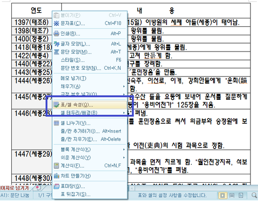This screenshot has height=201, width=258.
Task: Open 문단 모양 paragraph shape dialog
Action: [90, 52]
